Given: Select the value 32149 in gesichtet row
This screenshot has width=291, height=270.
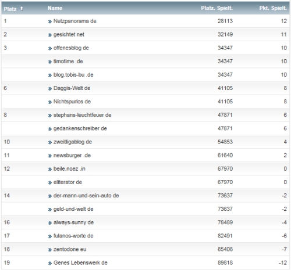Looking at the screenshot, I should tap(225, 34).
